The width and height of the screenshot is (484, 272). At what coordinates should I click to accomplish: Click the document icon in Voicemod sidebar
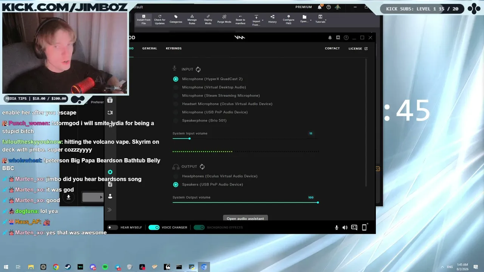110,184
